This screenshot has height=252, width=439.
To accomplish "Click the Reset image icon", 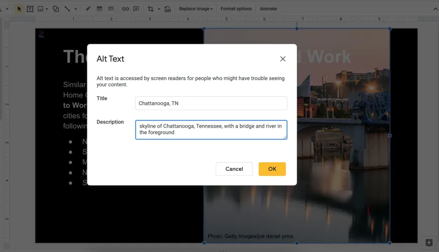I will point(168,9).
